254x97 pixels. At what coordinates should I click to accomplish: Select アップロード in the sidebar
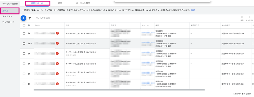tap(8, 22)
